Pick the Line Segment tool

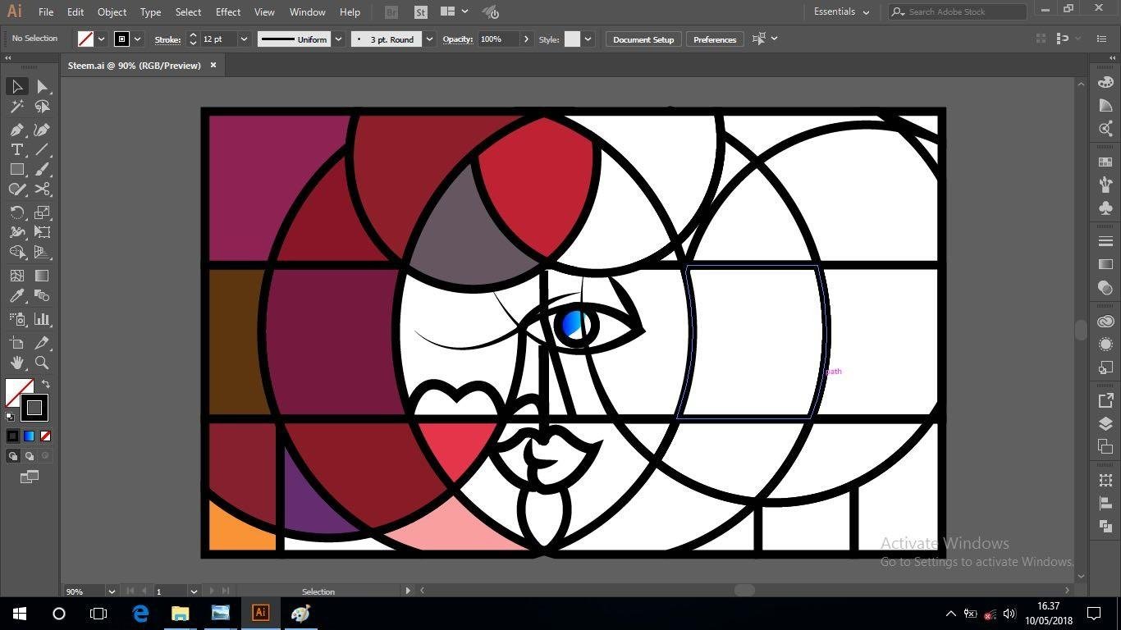pos(42,149)
